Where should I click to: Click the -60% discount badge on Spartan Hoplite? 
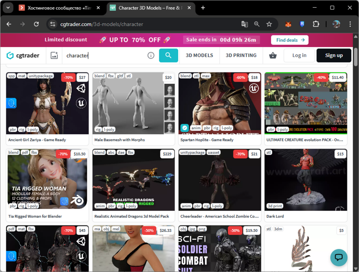click(240, 77)
